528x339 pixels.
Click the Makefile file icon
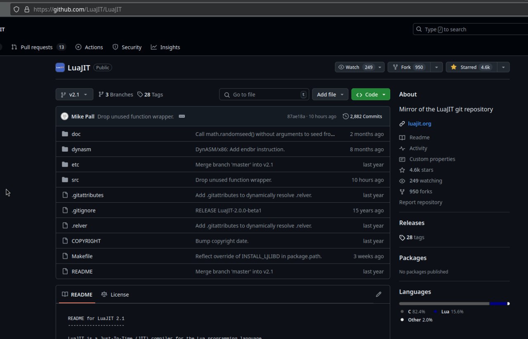65,256
